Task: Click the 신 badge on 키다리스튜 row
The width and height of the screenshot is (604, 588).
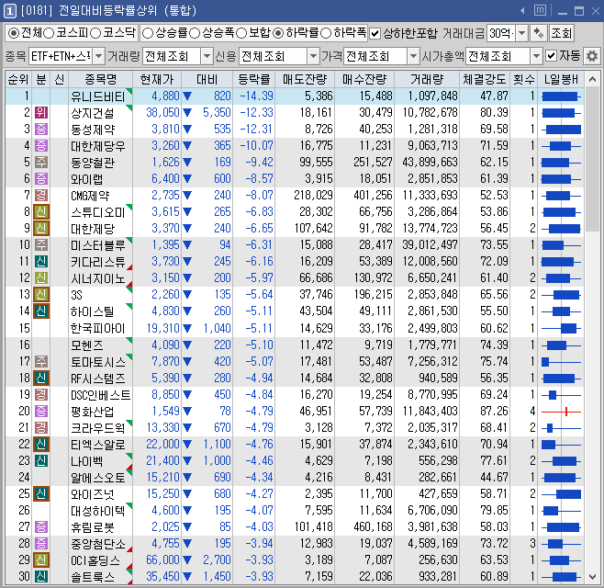Action: (41, 262)
